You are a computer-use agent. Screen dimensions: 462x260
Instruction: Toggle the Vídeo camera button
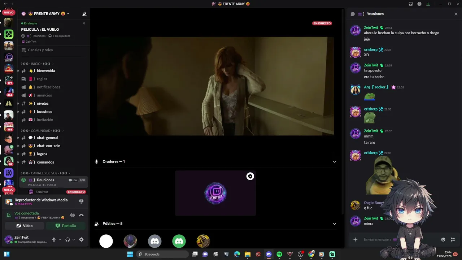pos(25,226)
